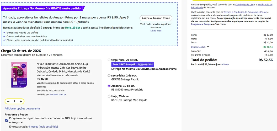Open Adicionar opções de presente link
Viewport: 277px width, 131px height.
pyautogui.click(x=22, y=108)
